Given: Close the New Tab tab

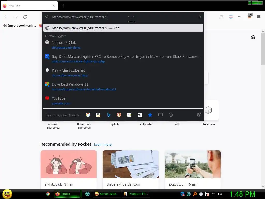Looking at the screenshot, I should tap(54, 6).
